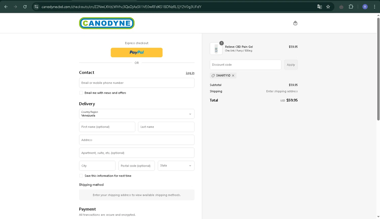The image size is (380, 219).
Task: Open the Chrome profile avatar
Action: click(365, 7)
